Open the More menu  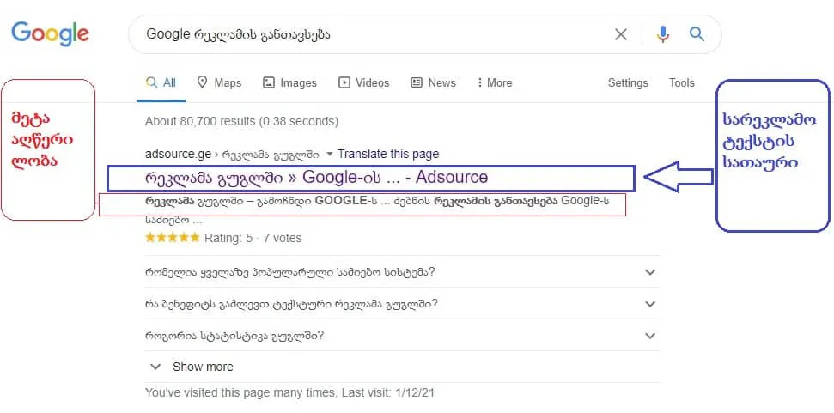click(495, 83)
